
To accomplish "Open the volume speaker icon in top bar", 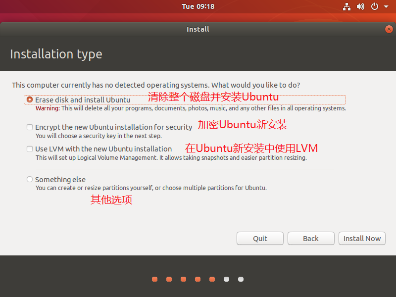I will click(360, 6).
